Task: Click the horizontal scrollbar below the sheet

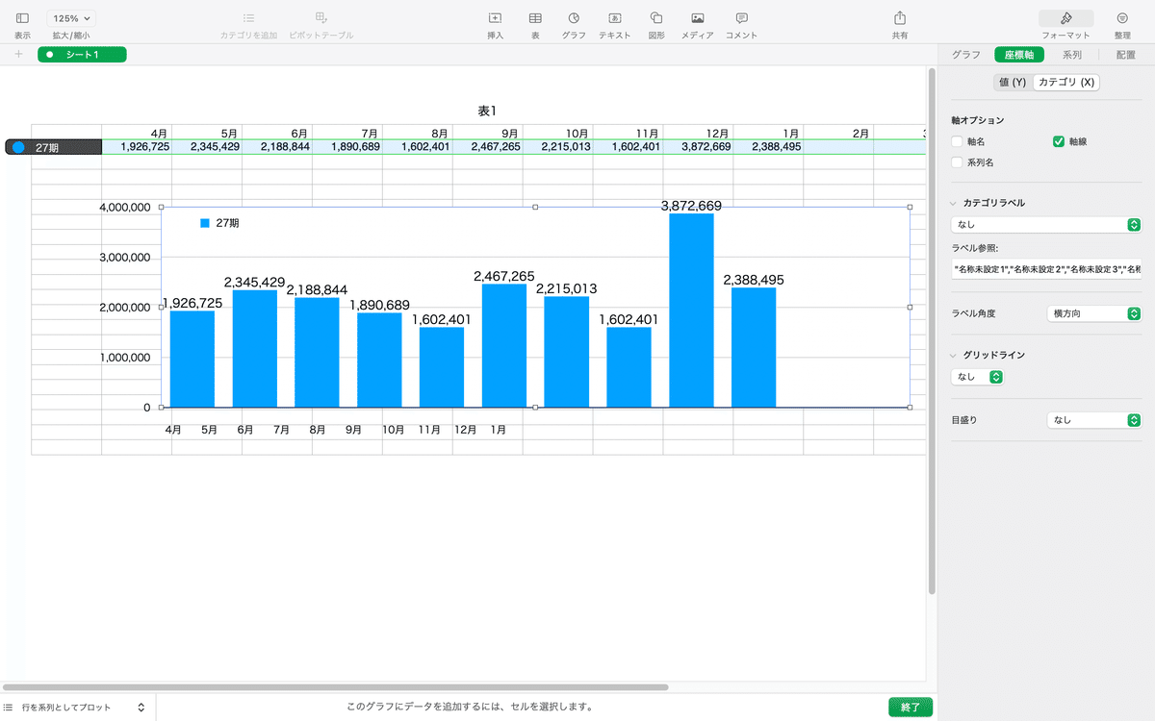Action: click(336, 687)
